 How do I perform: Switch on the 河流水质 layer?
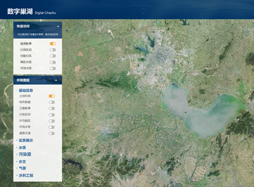pyautogui.click(x=53, y=69)
